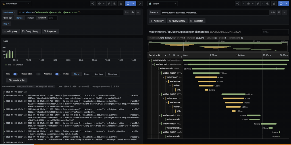The image size is (291, 145).
Task: Expand the Log browser
Action: pyautogui.click(x=10, y=12)
